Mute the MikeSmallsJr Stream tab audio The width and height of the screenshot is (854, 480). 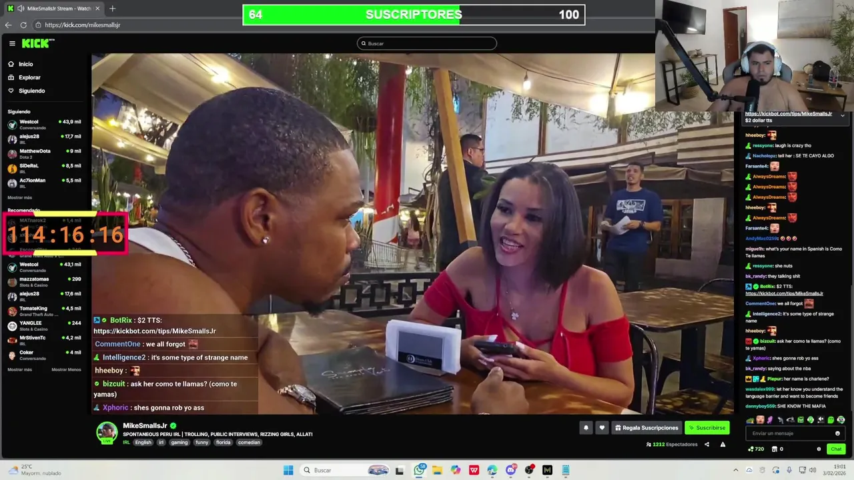pyautogui.click(x=21, y=9)
